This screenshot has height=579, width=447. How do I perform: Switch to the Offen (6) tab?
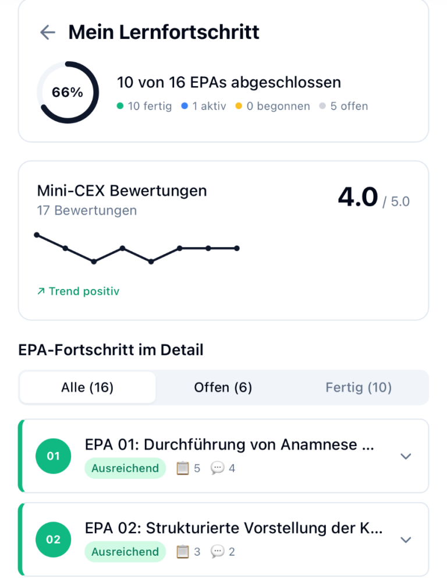click(x=223, y=387)
